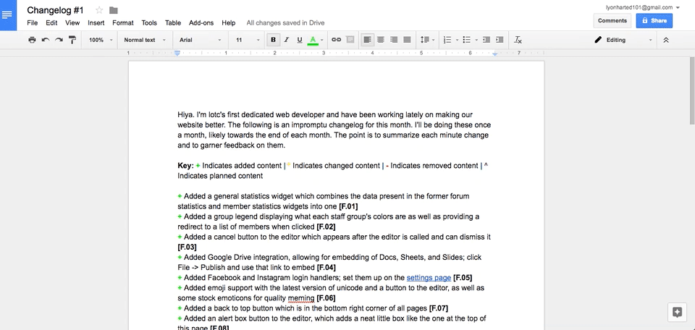Open the Editing mode dropdown
This screenshot has height=330, width=695.
click(623, 40)
